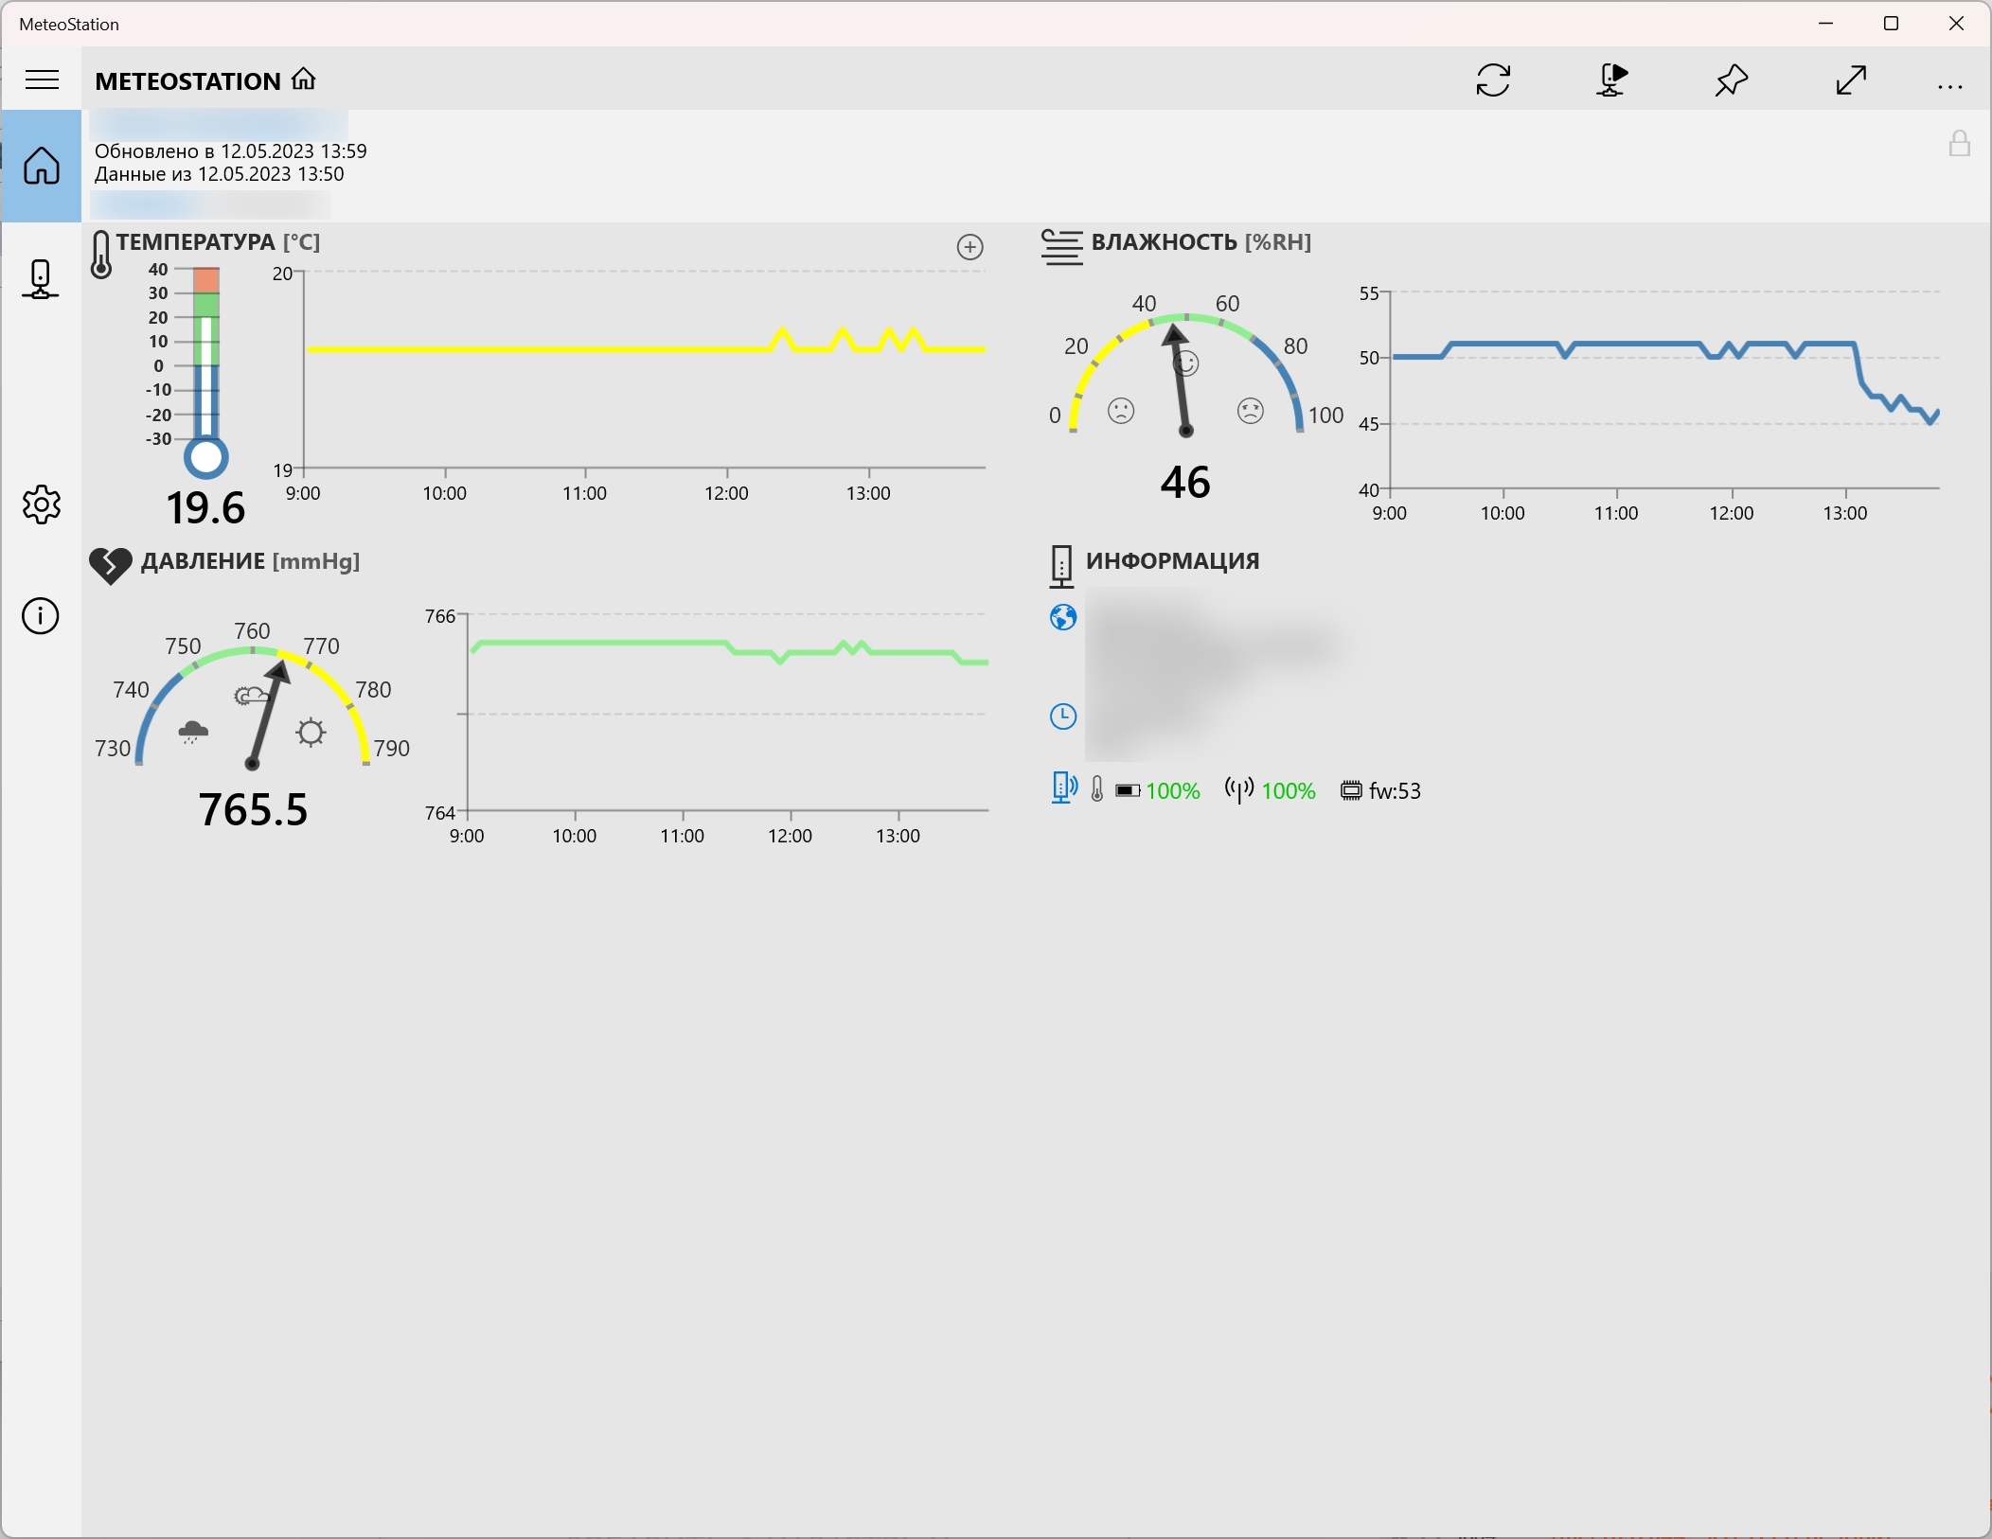Click the expand to fullscreen arrow icon
This screenshot has height=1539, width=1992.
tap(1850, 80)
